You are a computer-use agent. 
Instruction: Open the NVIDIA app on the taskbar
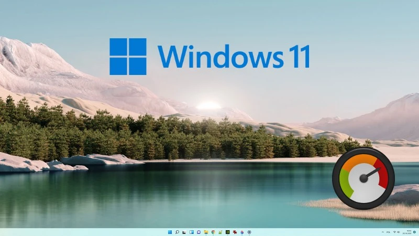(x=228, y=232)
